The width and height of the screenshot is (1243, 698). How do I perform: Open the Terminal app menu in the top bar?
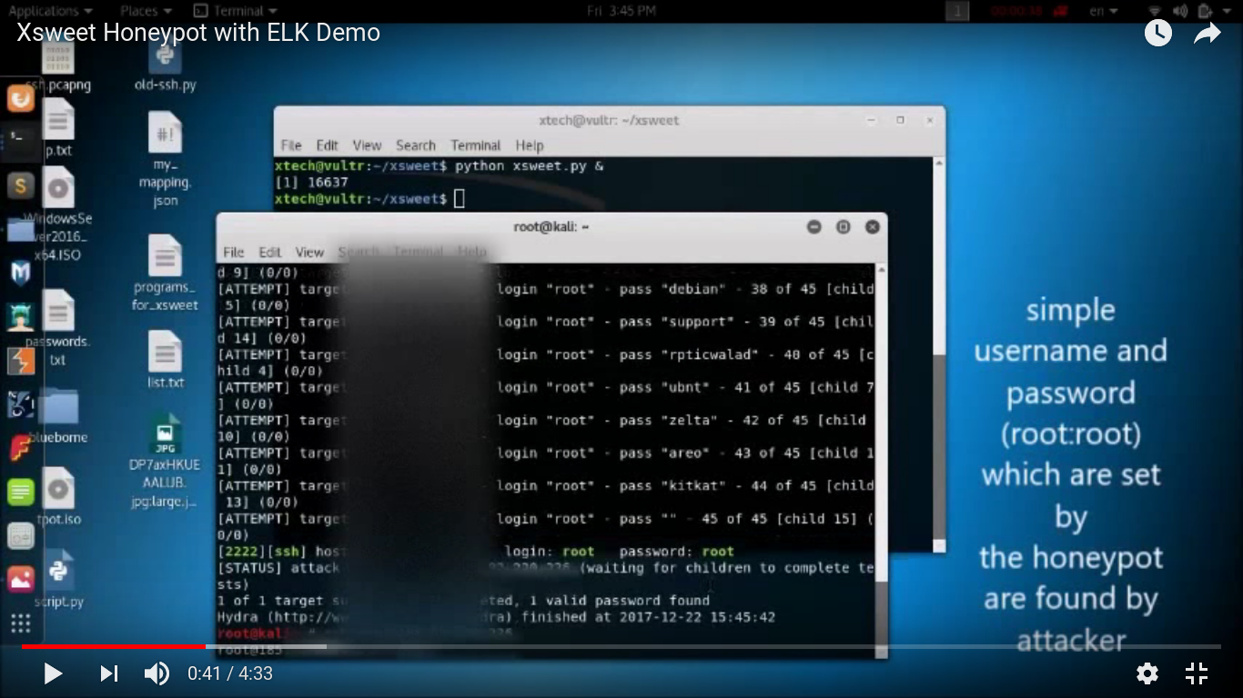pos(236,11)
